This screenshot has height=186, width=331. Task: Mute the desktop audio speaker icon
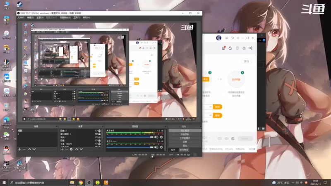156,137
